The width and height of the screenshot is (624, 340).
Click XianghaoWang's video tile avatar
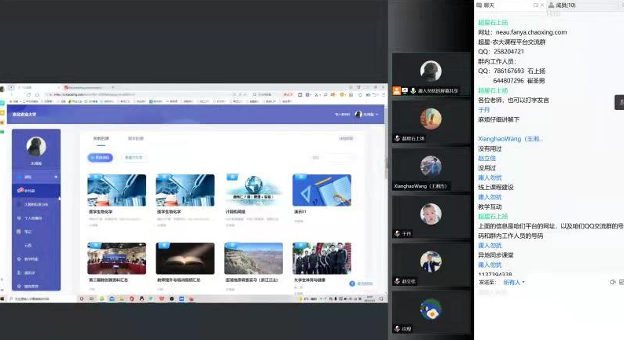click(431, 166)
